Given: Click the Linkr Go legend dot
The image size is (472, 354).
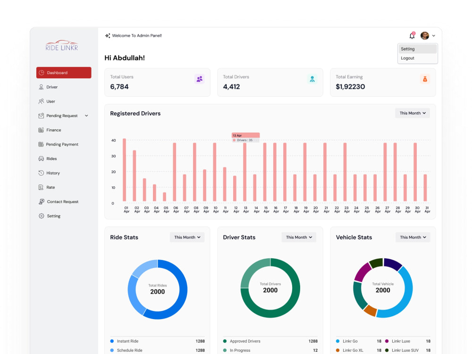Looking at the screenshot, I should coord(338,341).
